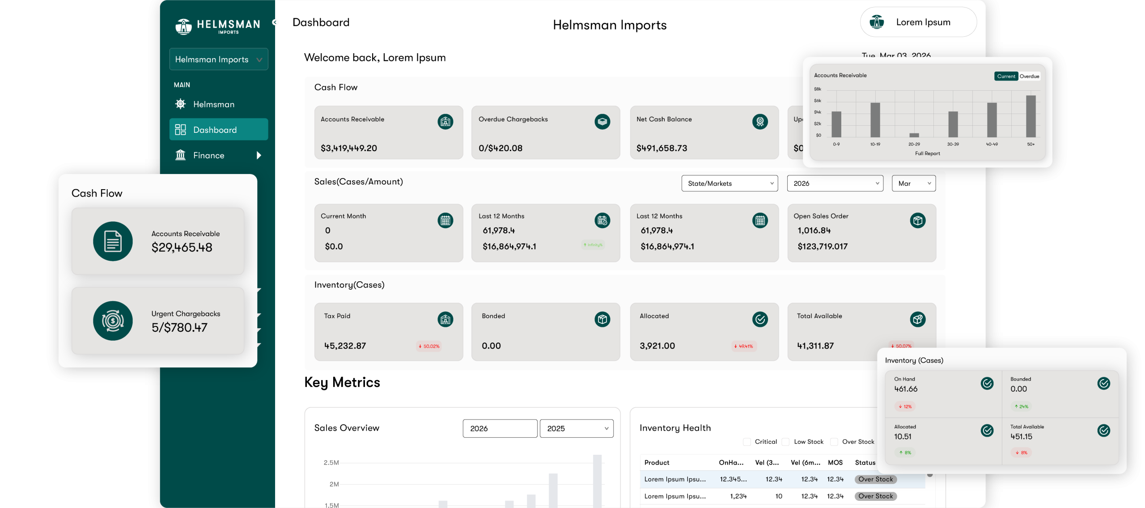Open the Mar month selector
Image resolution: width=1145 pixels, height=508 pixels.
[x=914, y=183]
